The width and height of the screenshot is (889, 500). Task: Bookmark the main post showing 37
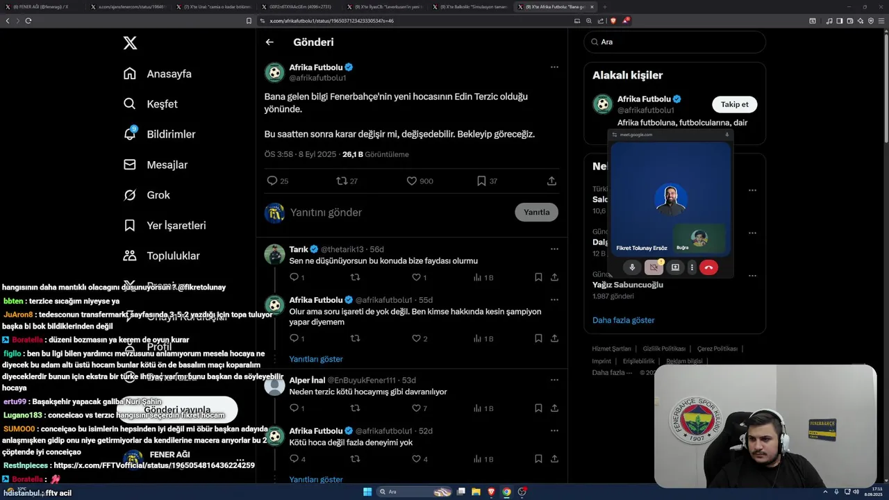pyautogui.click(x=481, y=181)
